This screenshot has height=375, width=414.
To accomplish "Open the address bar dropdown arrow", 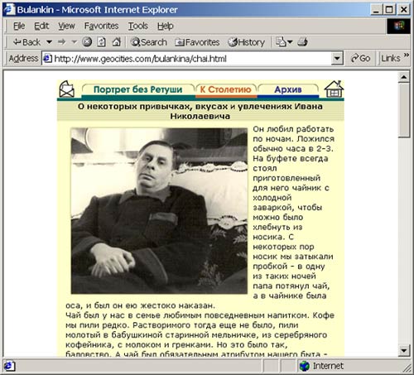I will (337, 59).
